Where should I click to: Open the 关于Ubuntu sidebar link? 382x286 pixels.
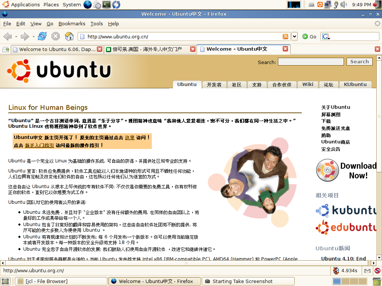pos(335,107)
